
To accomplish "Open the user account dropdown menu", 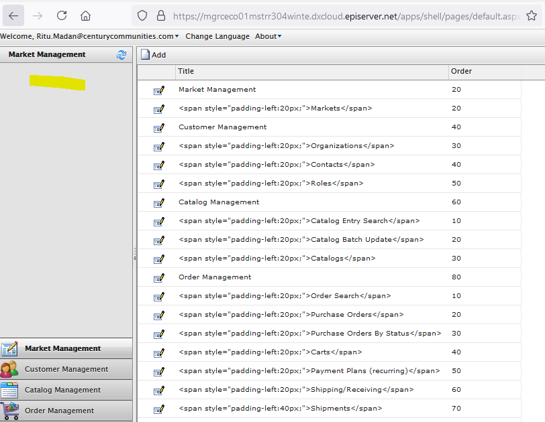I will (x=89, y=36).
